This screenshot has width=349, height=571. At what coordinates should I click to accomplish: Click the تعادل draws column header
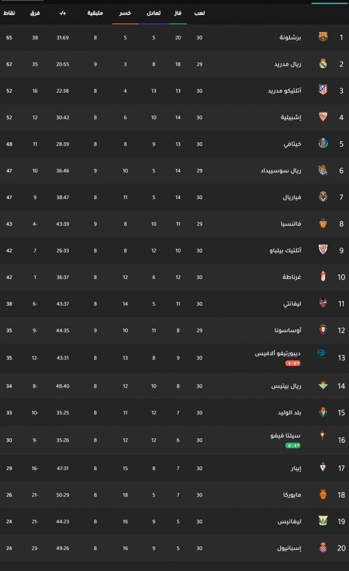point(154,13)
